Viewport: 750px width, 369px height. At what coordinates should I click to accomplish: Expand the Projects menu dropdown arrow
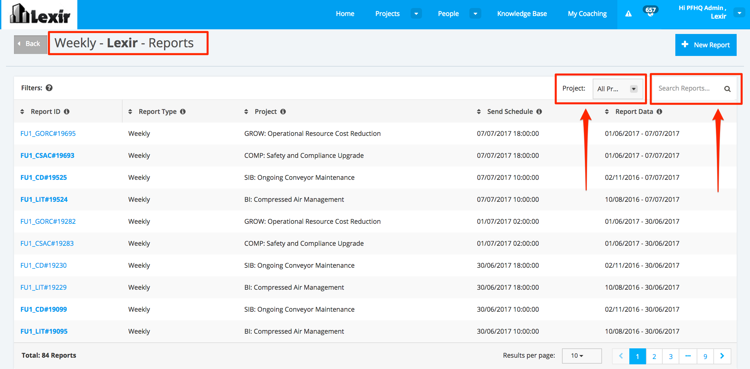point(416,14)
